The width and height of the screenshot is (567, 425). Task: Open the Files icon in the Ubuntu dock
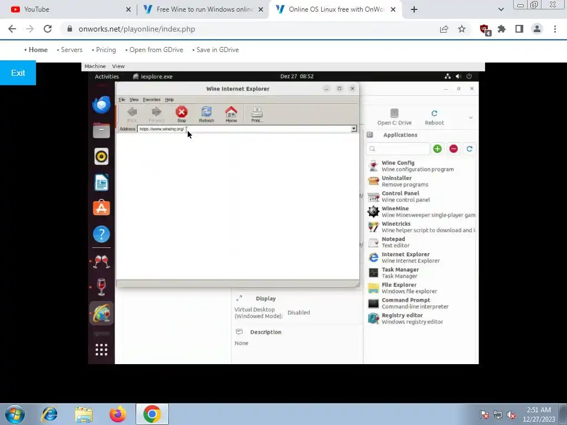click(x=101, y=131)
